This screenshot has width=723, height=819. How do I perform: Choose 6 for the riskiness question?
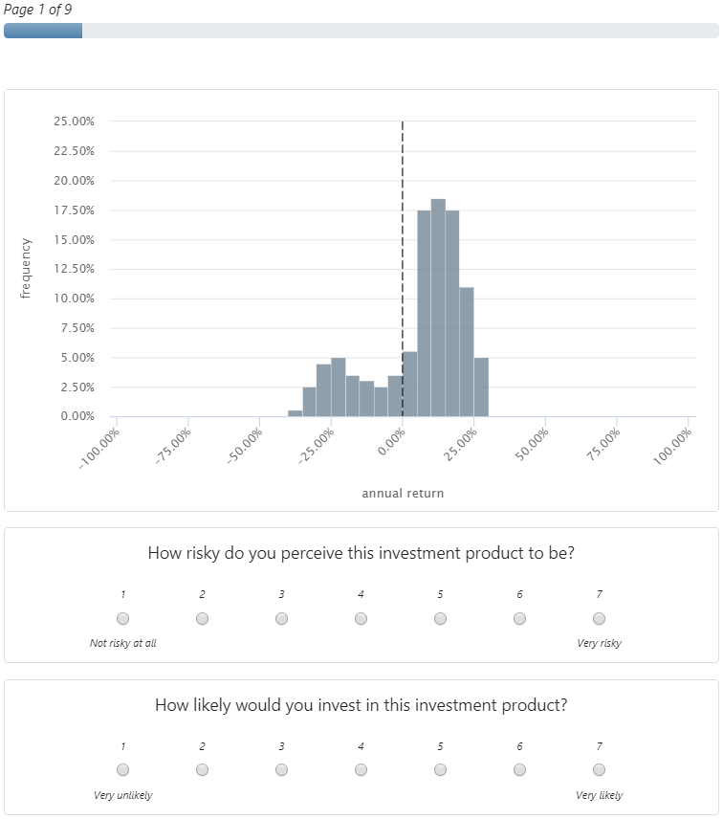(519, 619)
